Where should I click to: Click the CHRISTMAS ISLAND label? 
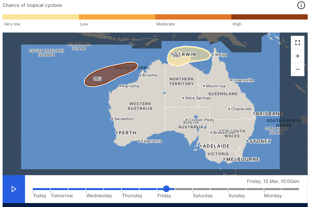point(79,46)
